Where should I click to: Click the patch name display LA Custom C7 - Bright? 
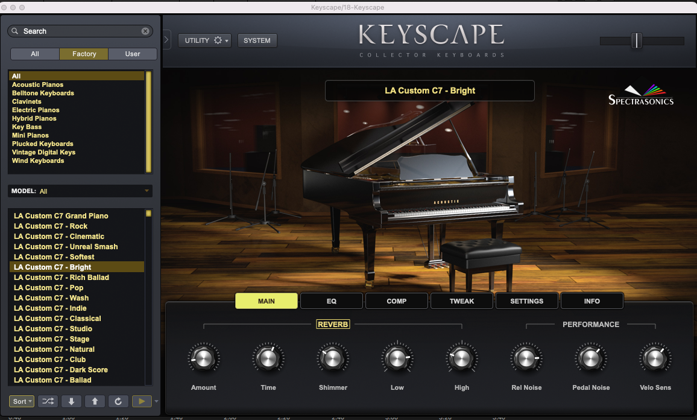click(x=429, y=91)
